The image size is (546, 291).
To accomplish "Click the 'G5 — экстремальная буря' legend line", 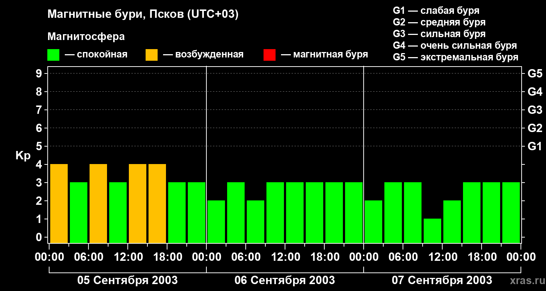I will coord(456,57).
